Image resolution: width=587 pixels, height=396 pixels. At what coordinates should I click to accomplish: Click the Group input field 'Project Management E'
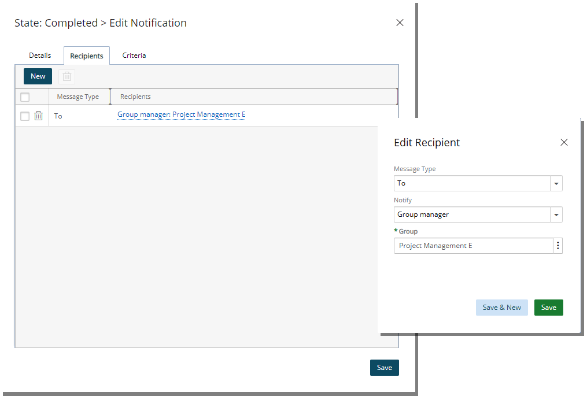473,246
